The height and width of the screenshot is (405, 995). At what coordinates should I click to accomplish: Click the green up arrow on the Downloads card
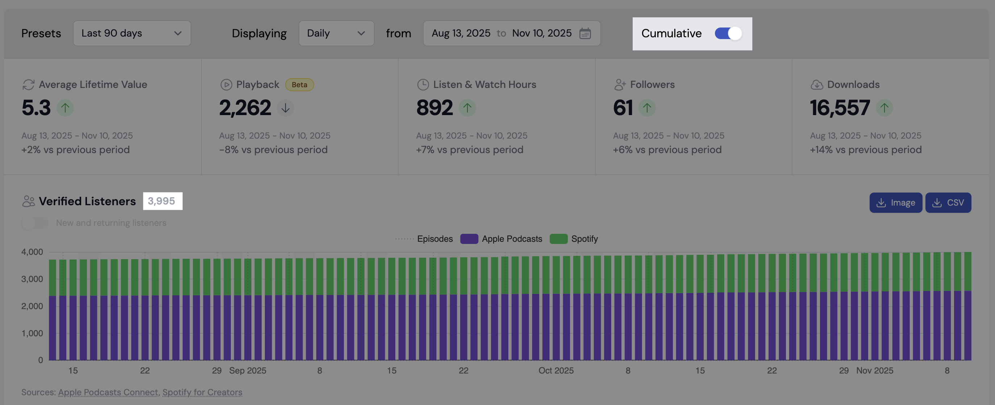coord(884,108)
